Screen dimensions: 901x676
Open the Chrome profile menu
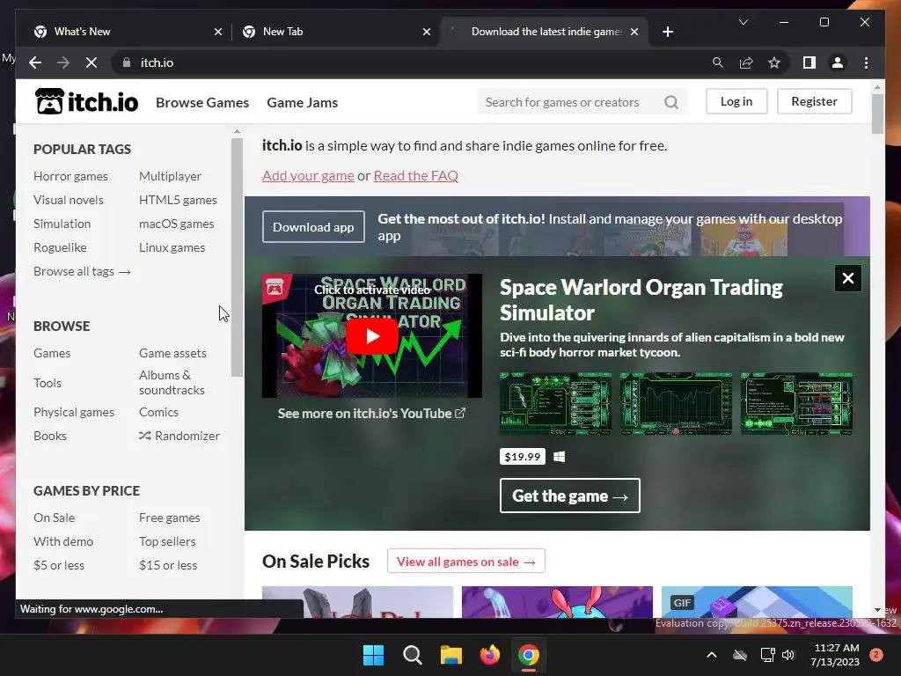click(x=838, y=62)
